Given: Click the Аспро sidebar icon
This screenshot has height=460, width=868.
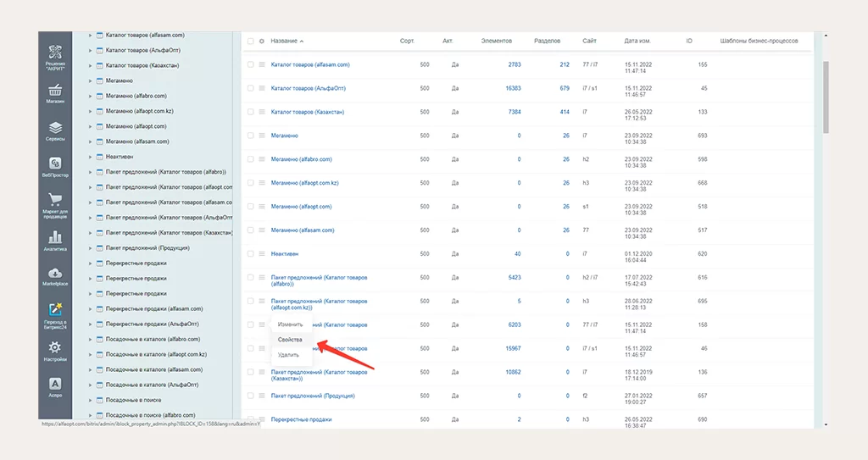Looking at the screenshot, I should [55, 387].
